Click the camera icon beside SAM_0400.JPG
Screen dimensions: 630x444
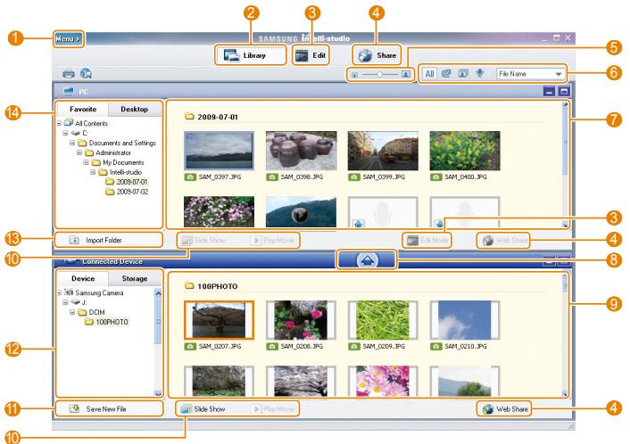pos(436,177)
